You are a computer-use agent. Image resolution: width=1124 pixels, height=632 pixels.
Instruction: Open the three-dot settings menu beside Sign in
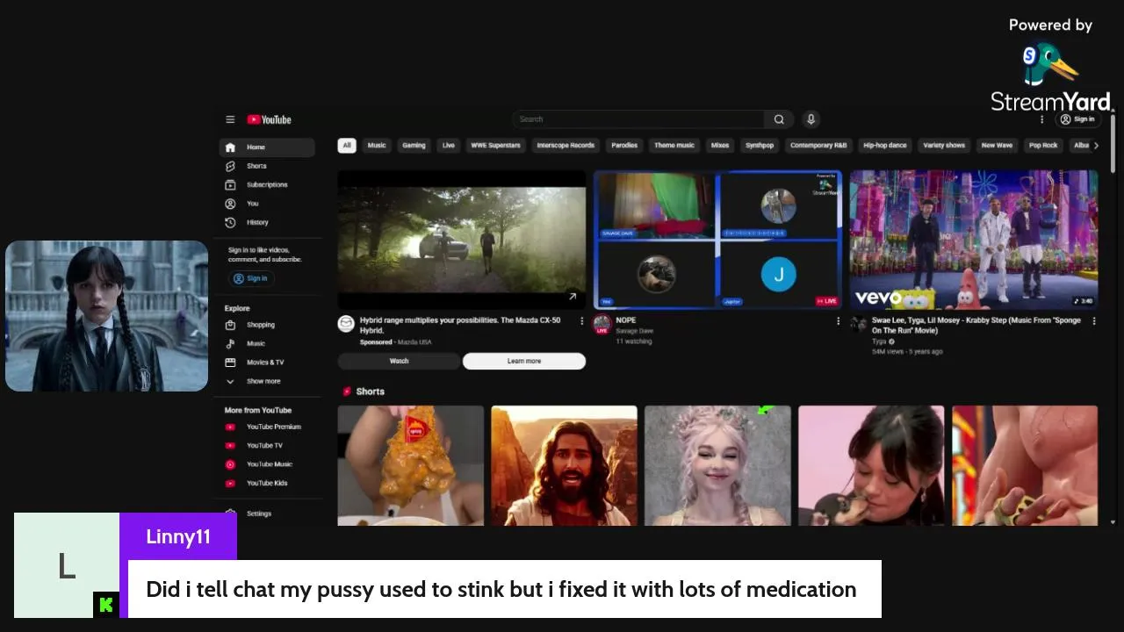click(x=1042, y=119)
